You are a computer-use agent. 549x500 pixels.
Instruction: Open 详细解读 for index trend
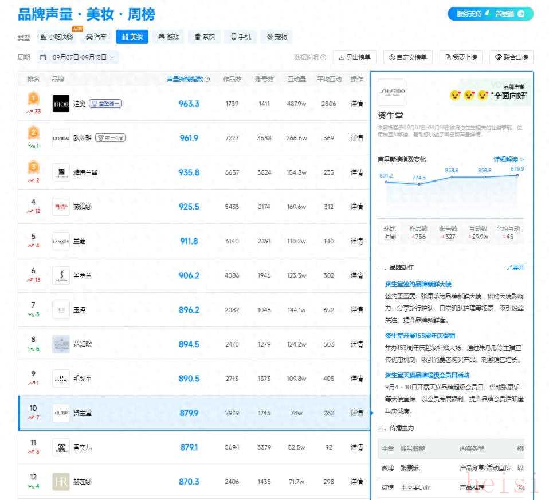click(508, 159)
